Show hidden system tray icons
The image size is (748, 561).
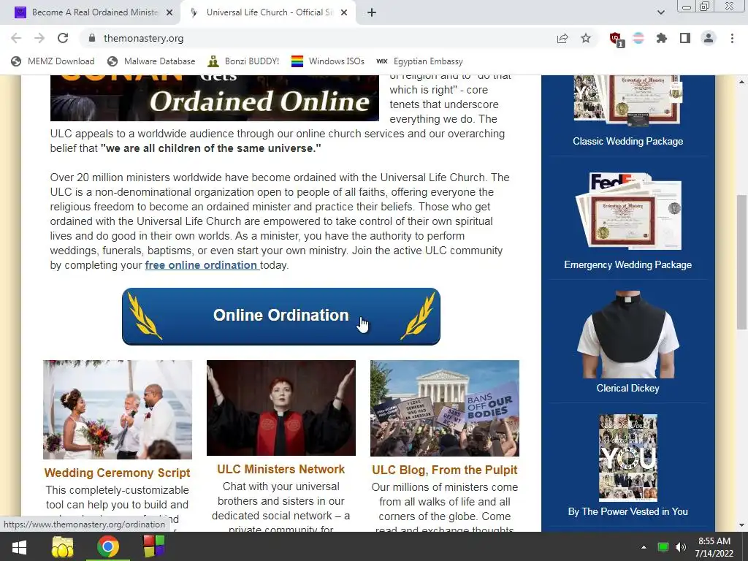pyautogui.click(x=644, y=547)
